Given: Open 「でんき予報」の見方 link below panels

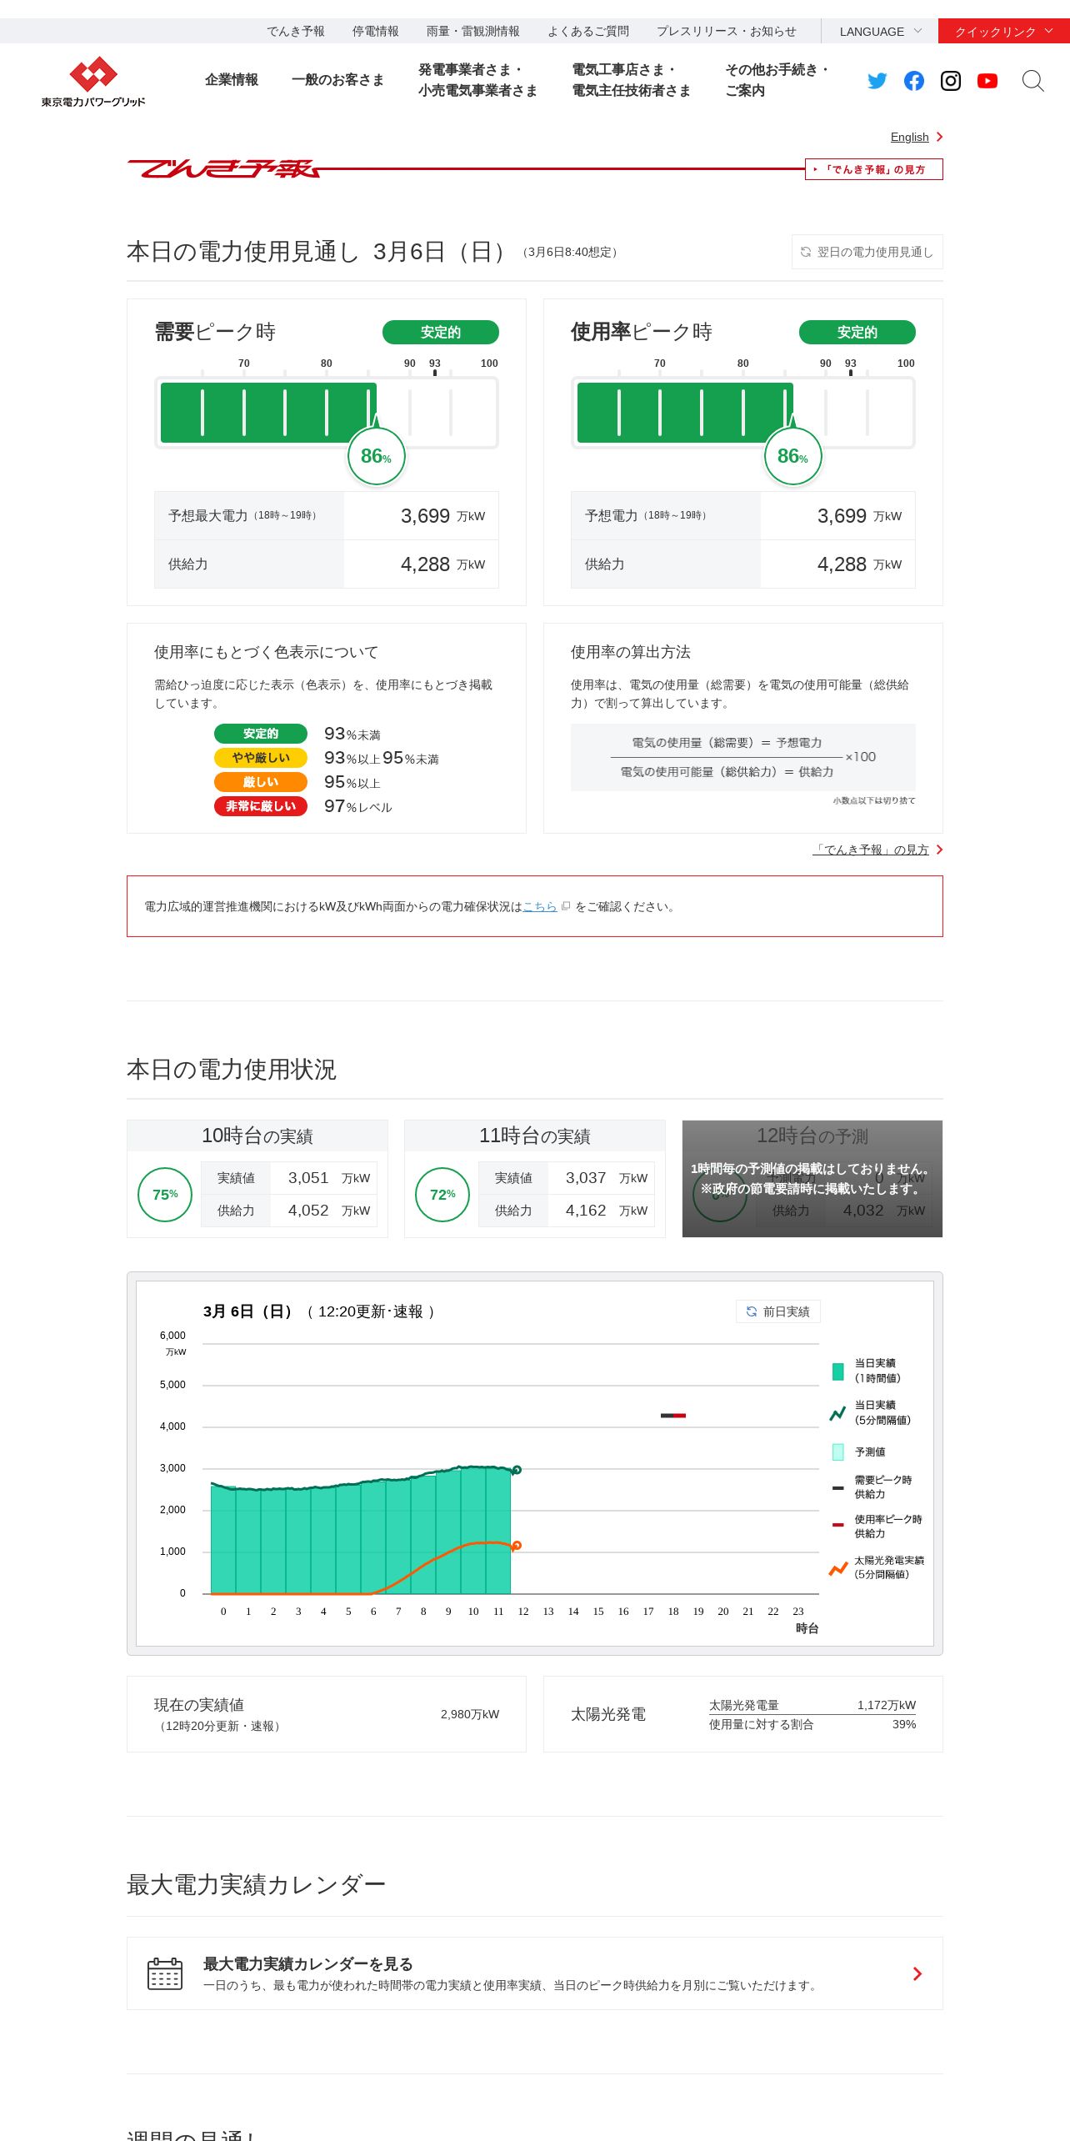Looking at the screenshot, I should (x=871, y=850).
